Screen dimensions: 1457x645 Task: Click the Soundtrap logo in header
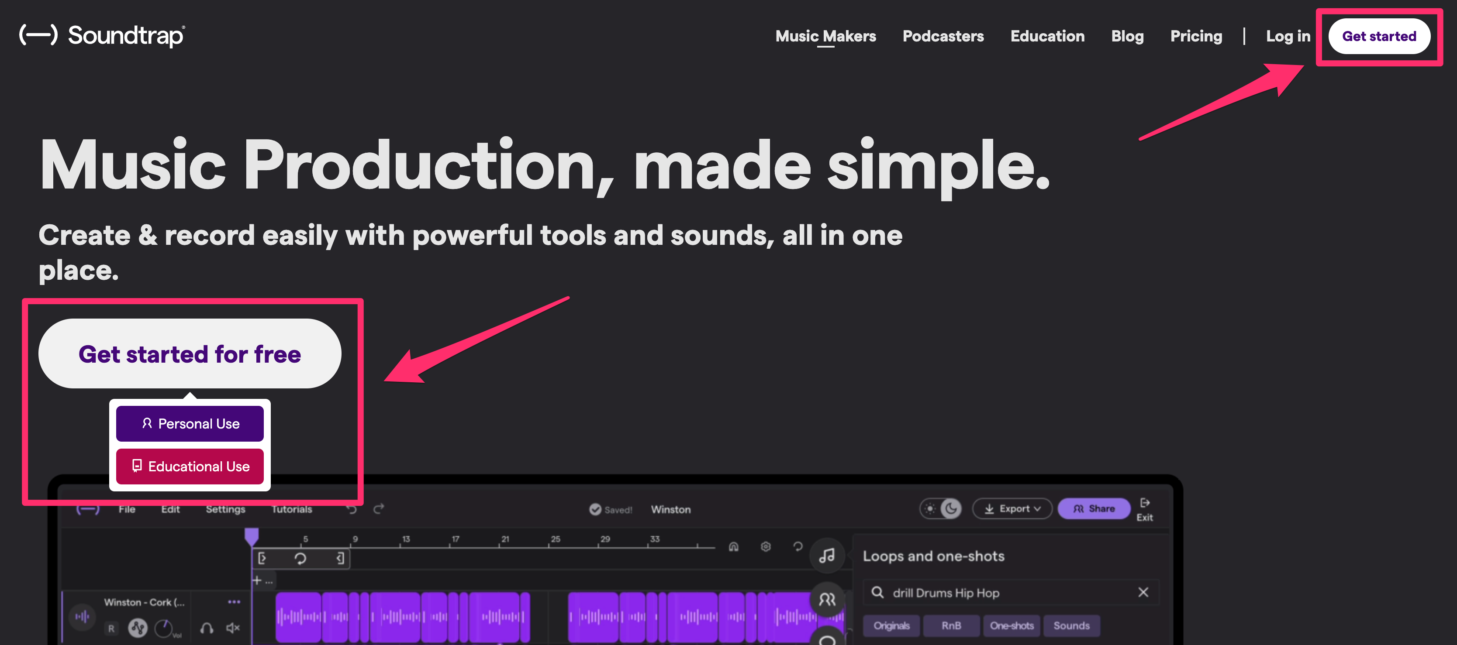102,35
